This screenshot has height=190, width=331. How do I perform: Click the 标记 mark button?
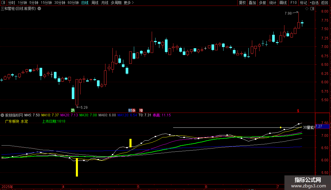click(x=303, y=3)
